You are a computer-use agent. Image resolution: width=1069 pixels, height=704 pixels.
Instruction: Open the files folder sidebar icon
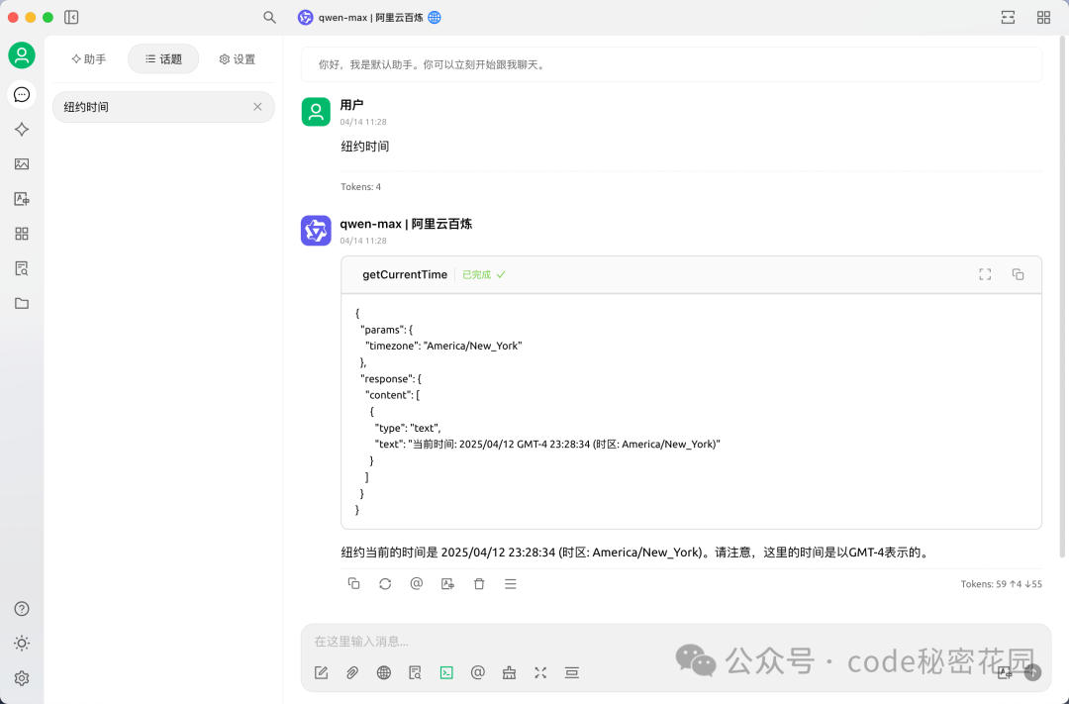pyautogui.click(x=22, y=304)
